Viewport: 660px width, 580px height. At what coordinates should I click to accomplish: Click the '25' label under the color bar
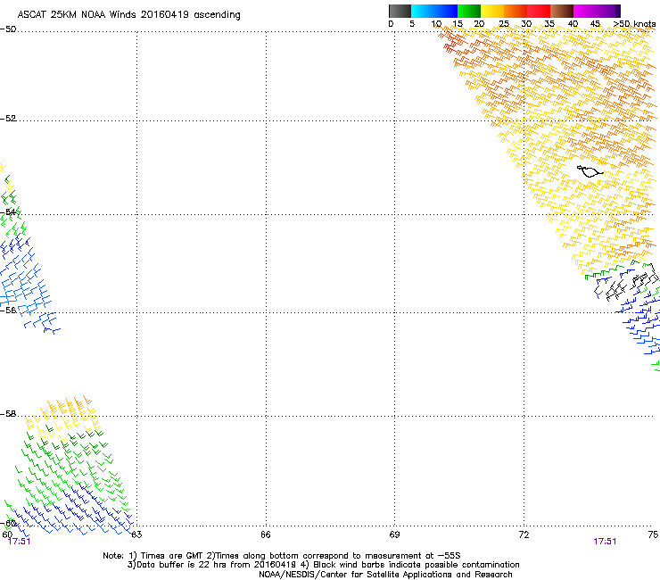point(504,24)
